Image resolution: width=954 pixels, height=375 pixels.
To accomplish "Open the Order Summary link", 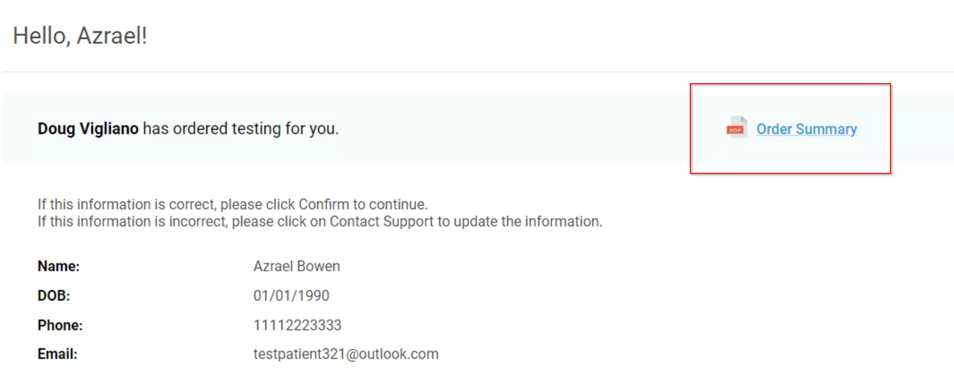I will point(806,129).
